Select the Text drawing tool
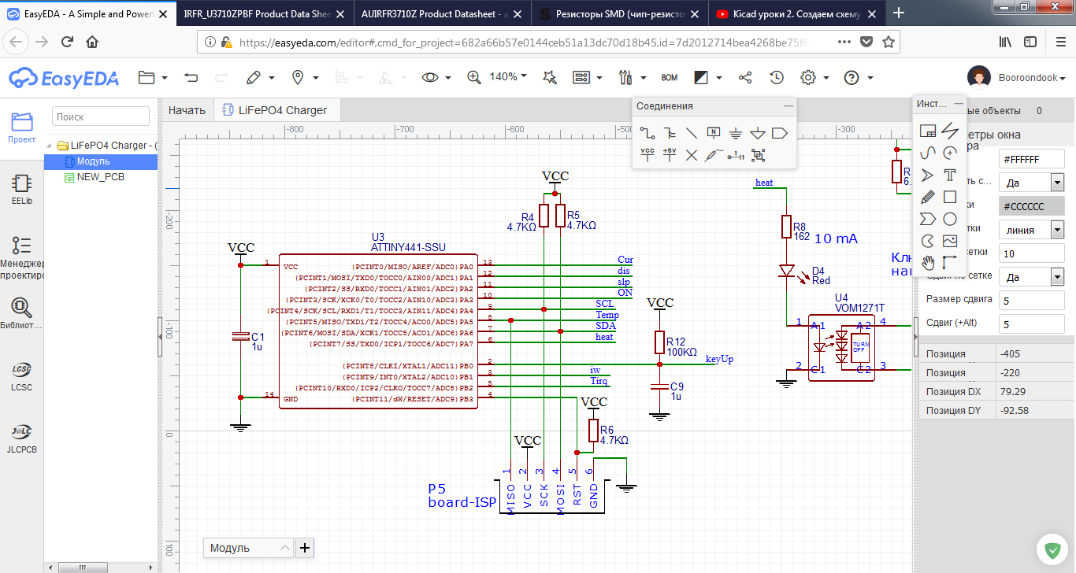This screenshot has height=573, width=1076. pos(950,175)
